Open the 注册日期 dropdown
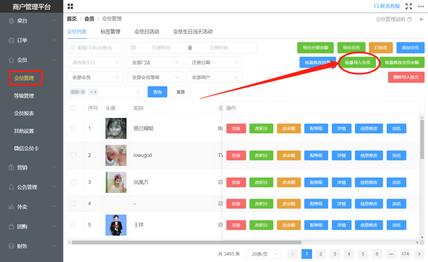This screenshot has width=428, height=262. tap(214, 63)
